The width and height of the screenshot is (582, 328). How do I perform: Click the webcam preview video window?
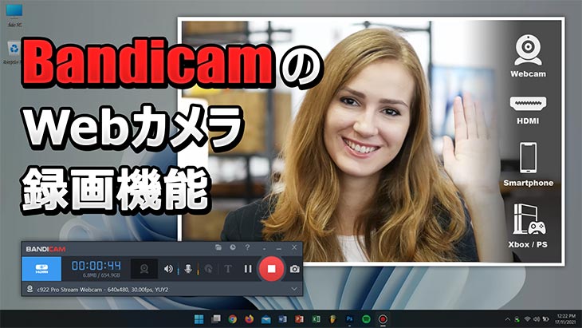[372, 141]
